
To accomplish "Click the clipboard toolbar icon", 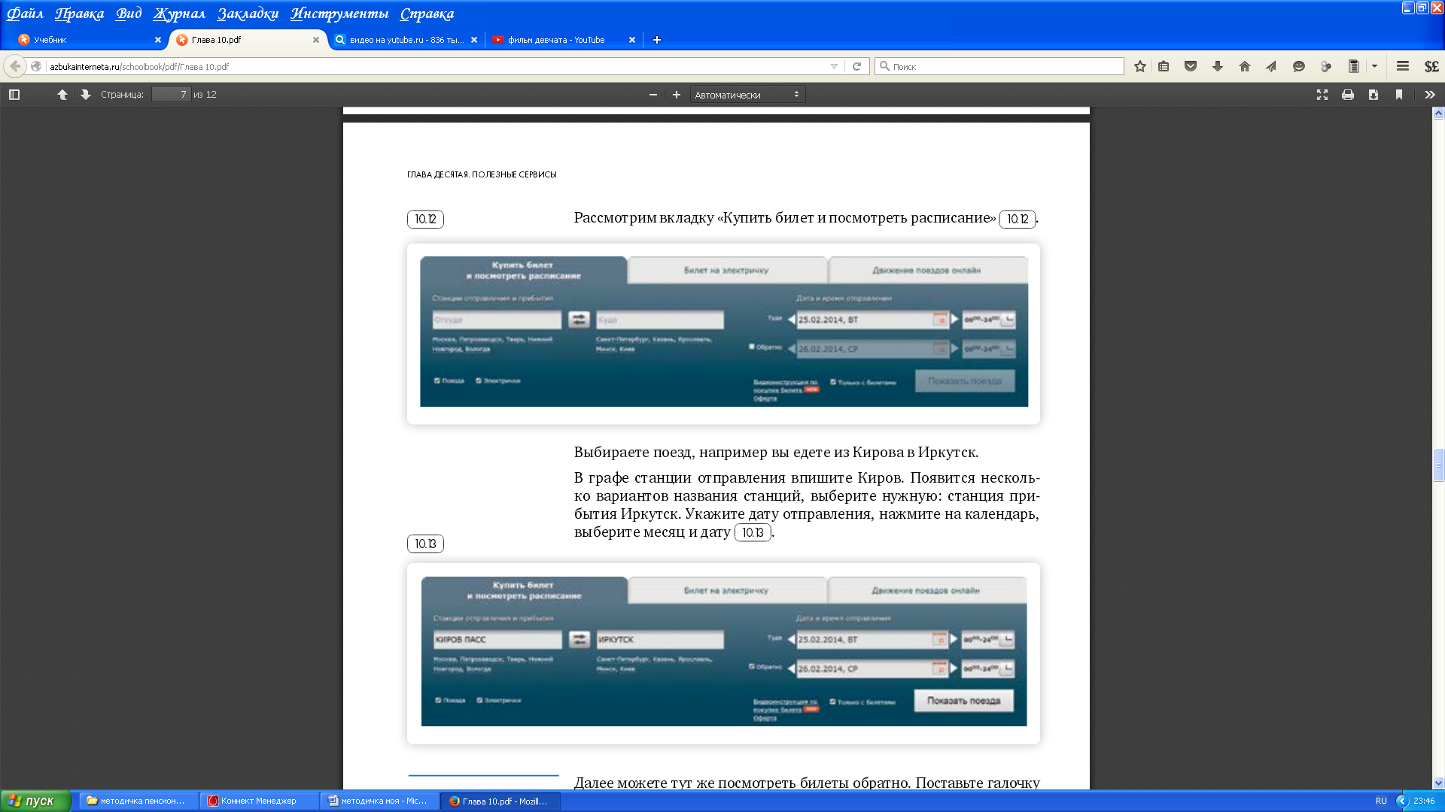I will click(1354, 66).
